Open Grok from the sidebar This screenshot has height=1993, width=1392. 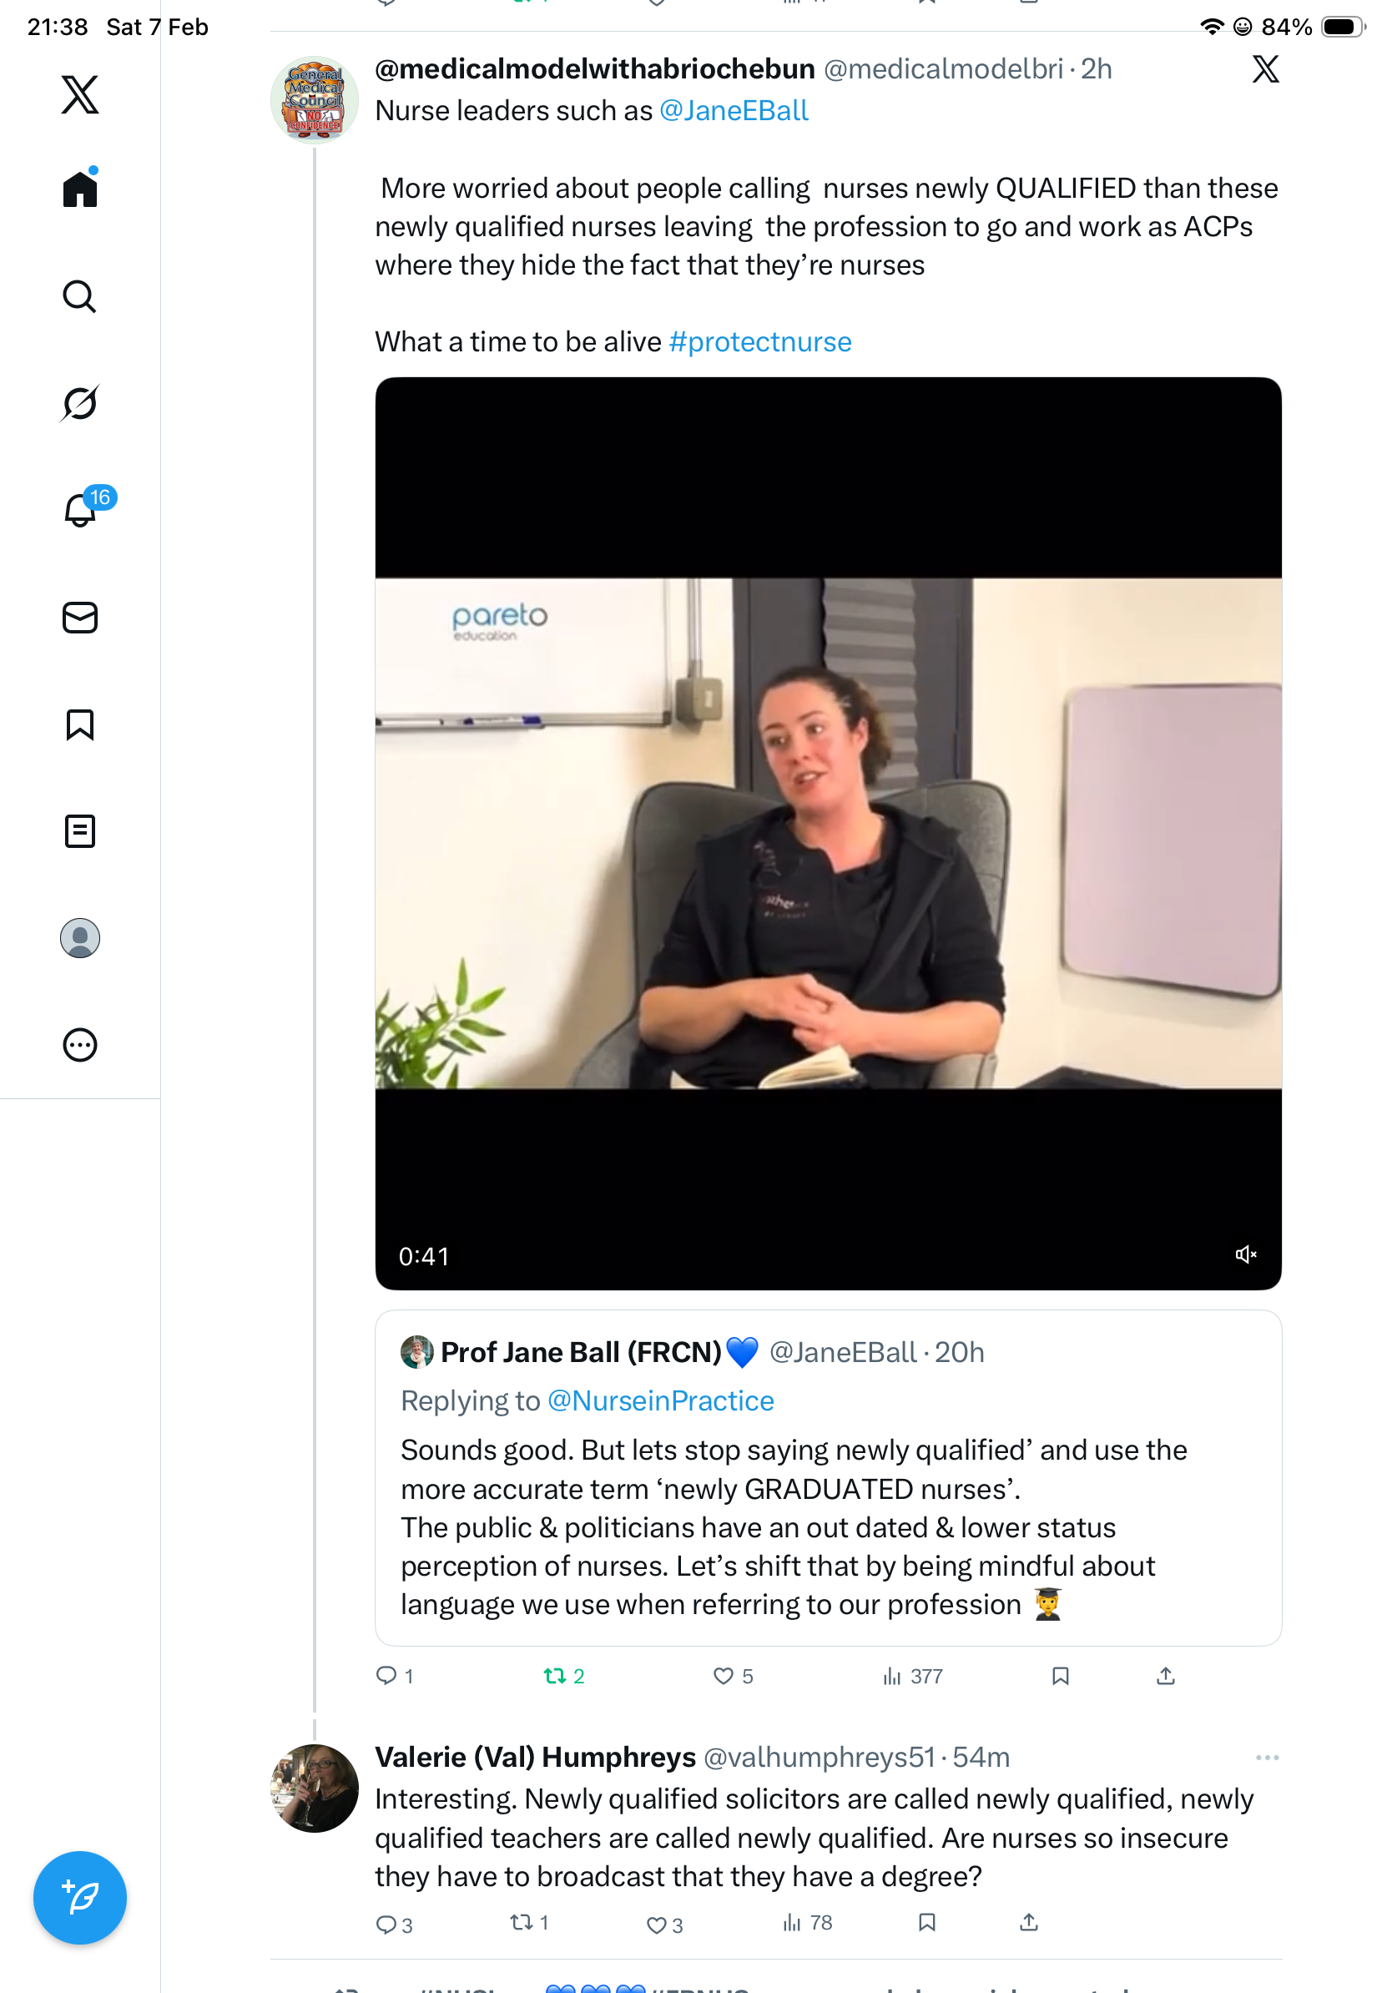click(80, 404)
